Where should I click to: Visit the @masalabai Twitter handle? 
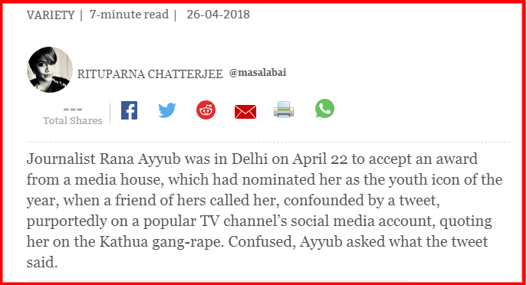click(x=258, y=73)
